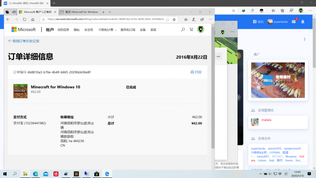
Task: Open Edge favorites hub icon
Action: (186, 20)
